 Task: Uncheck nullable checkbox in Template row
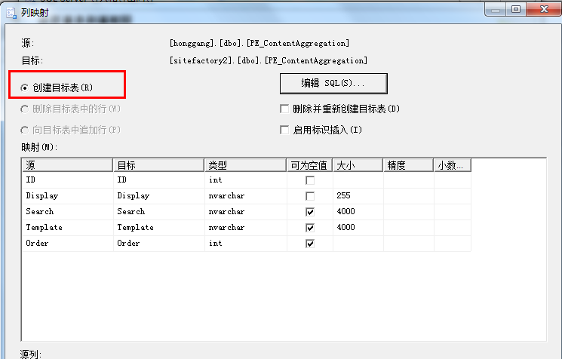tap(310, 228)
